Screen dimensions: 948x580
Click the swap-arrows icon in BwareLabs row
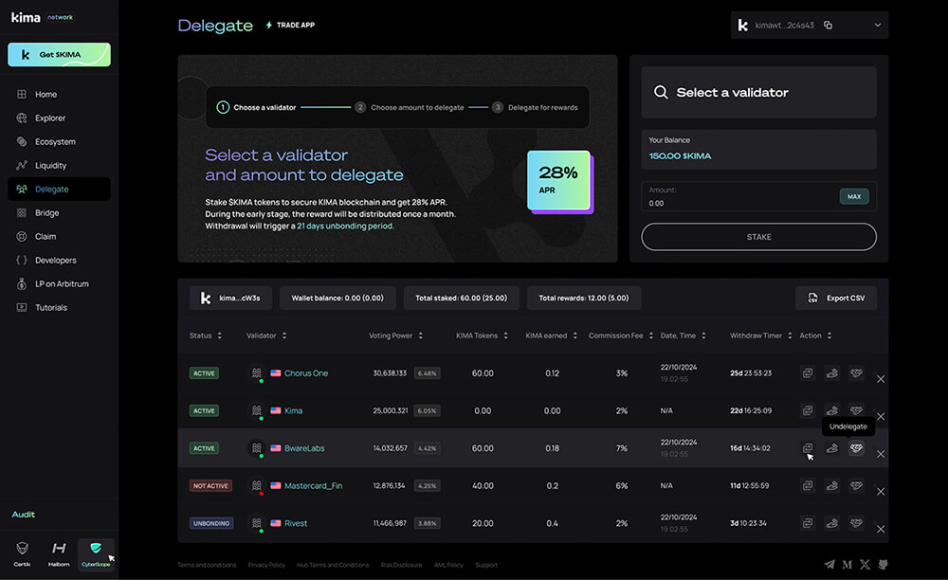(x=807, y=448)
